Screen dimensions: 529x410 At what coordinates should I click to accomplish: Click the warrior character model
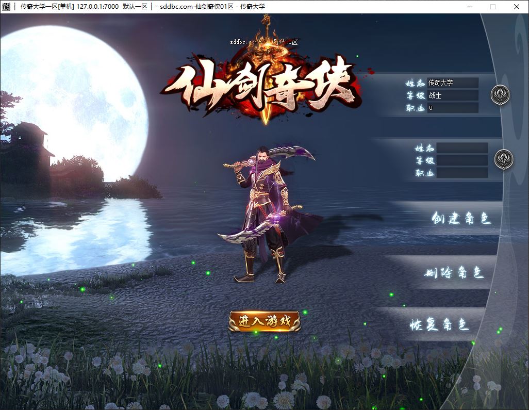click(x=266, y=214)
